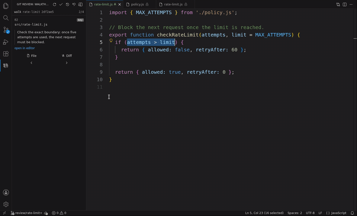The width and height of the screenshot is (357, 216).
Task: Click the MAX_ATTEMPTS import on line 1
Action: click(154, 13)
